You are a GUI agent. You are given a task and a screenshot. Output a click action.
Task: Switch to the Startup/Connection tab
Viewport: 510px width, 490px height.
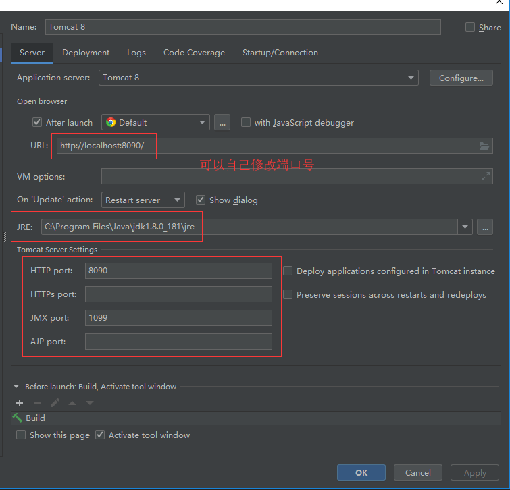pyautogui.click(x=280, y=53)
